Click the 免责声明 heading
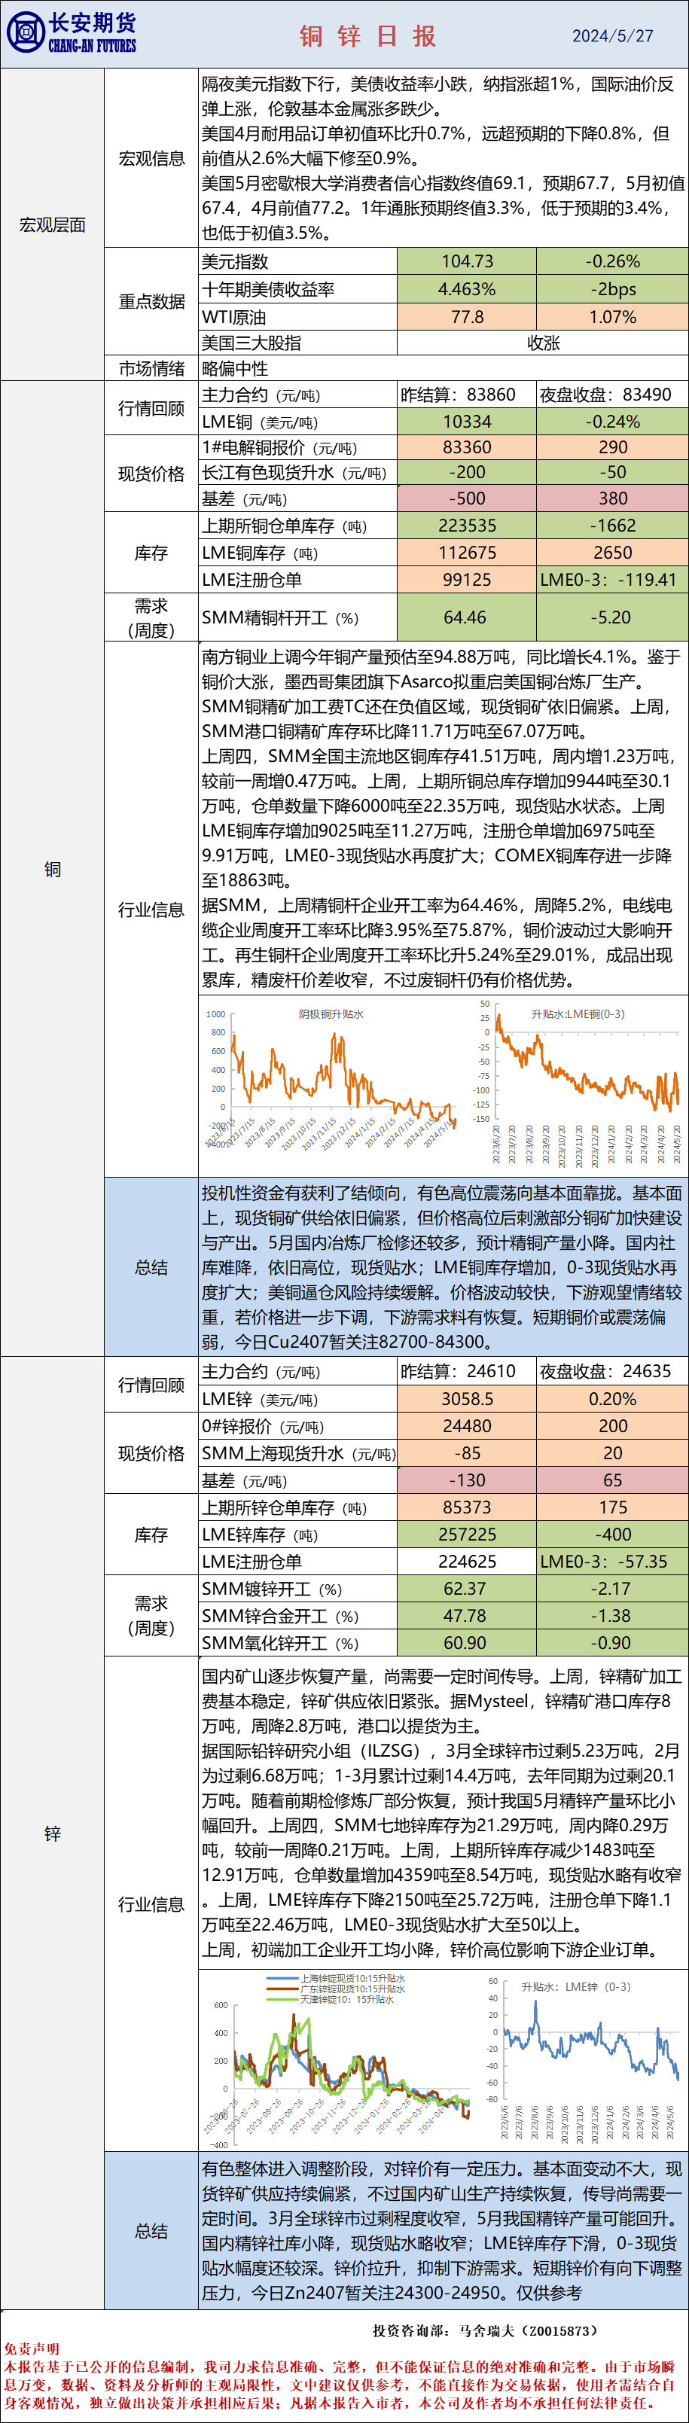 (31, 2348)
